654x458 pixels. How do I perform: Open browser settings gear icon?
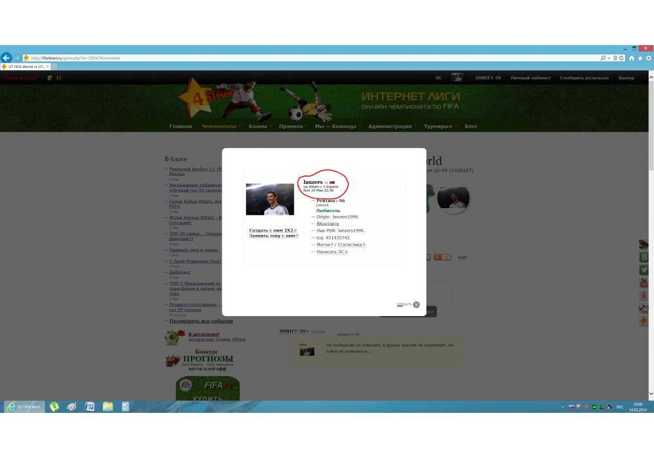pyautogui.click(x=648, y=58)
